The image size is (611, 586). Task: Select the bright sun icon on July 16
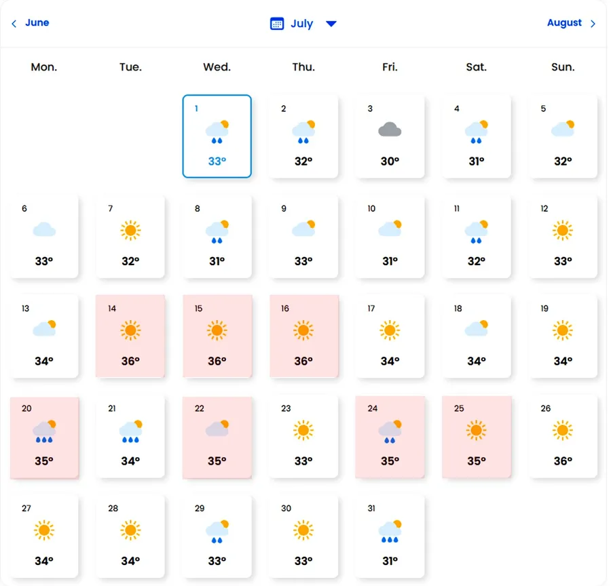[x=303, y=330]
